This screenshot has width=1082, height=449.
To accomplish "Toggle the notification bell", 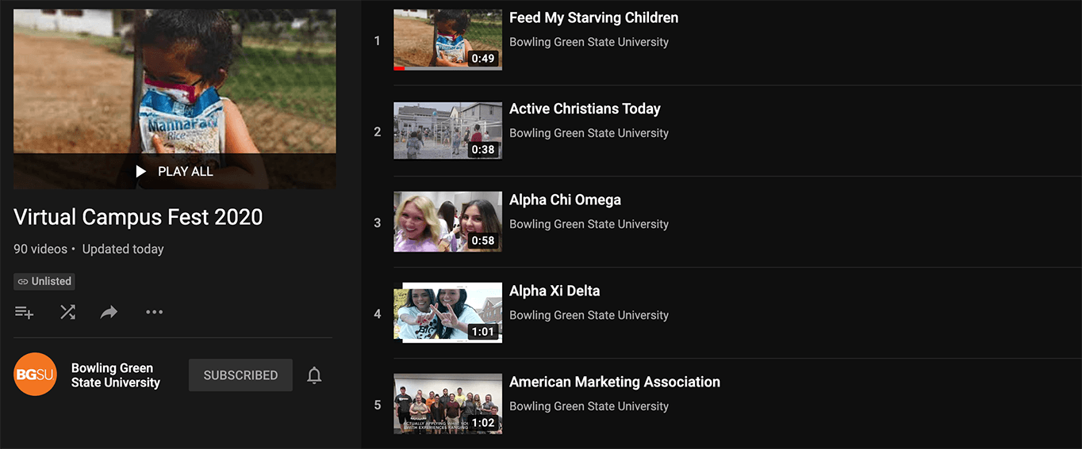I will (314, 375).
